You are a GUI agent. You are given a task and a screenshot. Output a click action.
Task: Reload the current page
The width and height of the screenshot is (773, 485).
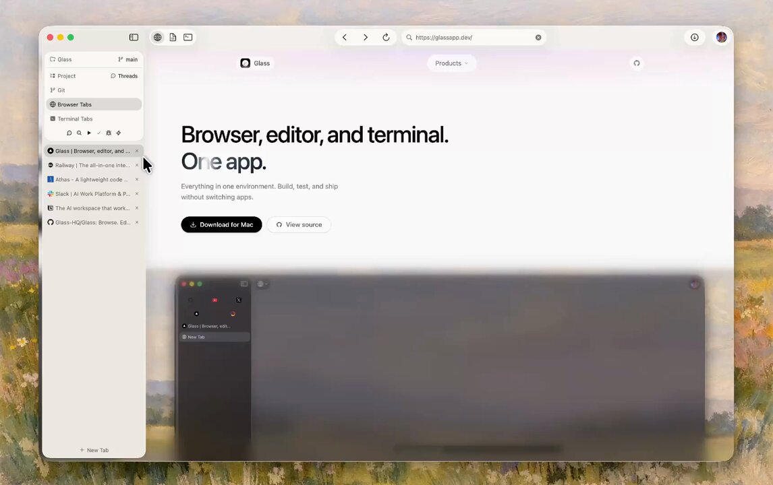386,38
